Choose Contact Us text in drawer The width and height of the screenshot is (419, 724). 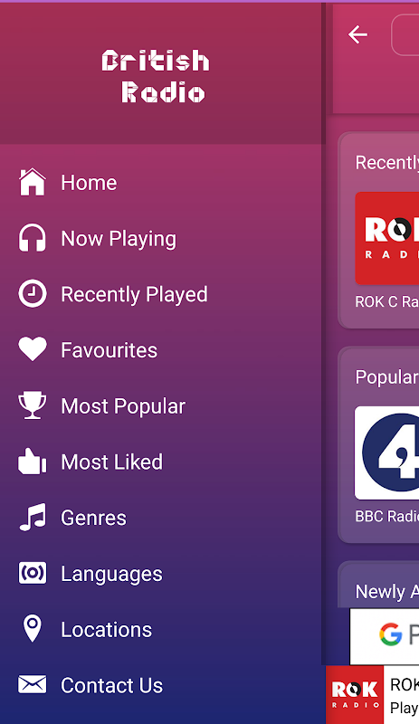click(x=112, y=685)
